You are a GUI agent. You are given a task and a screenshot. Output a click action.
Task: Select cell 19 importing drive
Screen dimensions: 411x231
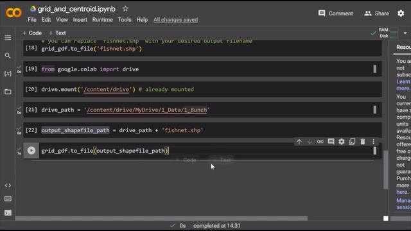click(202, 69)
